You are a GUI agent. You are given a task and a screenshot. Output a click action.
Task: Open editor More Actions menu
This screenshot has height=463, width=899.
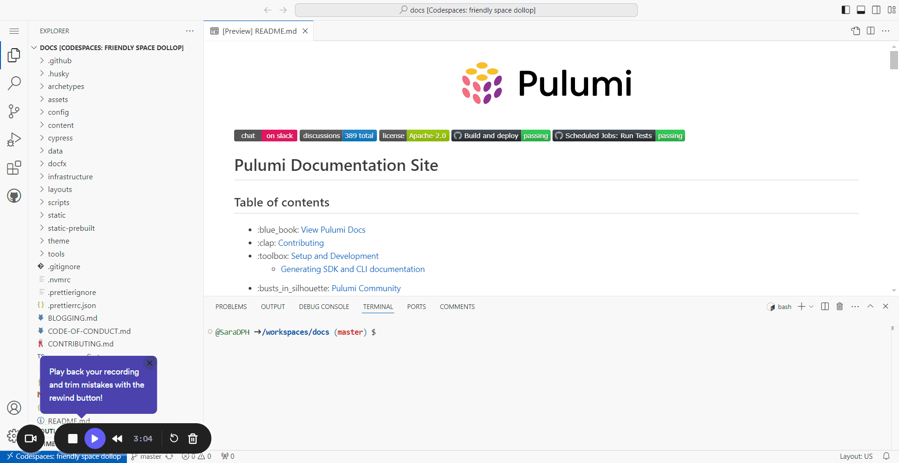click(x=886, y=31)
